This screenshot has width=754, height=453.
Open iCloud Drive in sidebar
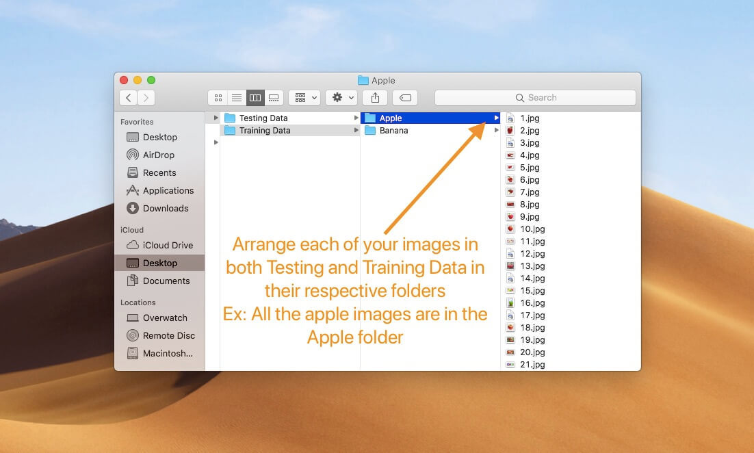(168, 246)
